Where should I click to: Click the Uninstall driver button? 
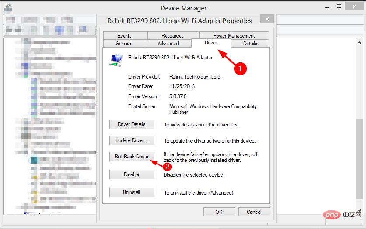tap(131, 192)
